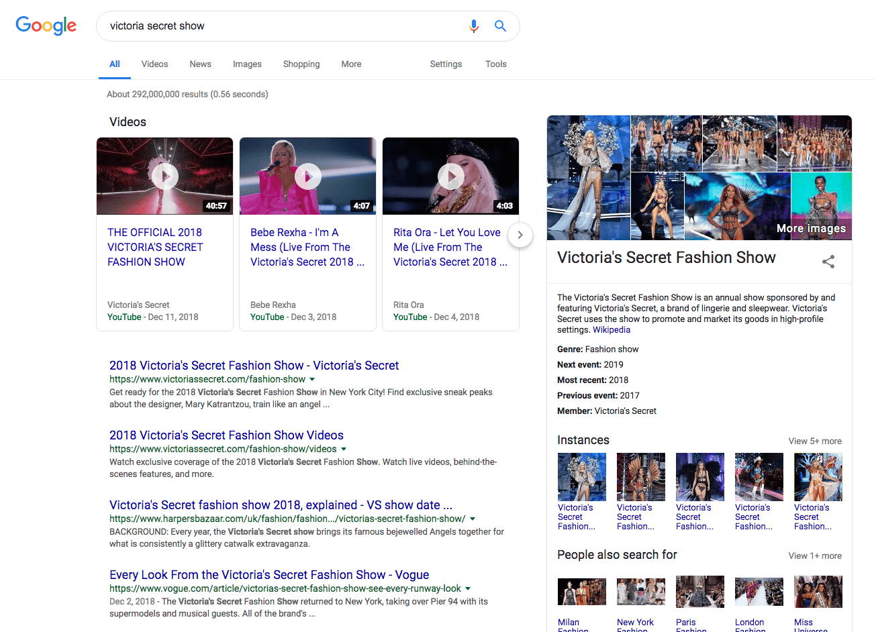Switch to the Shopping tab
This screenshot has width=874, height=632.
(301, 64)
